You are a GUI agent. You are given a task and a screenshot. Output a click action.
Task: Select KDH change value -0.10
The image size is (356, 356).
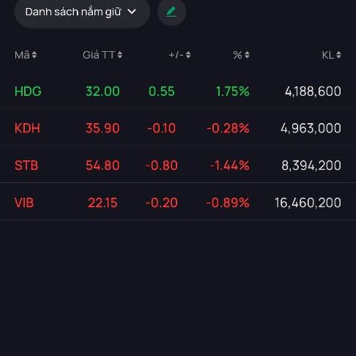click(x=161, y=128)
